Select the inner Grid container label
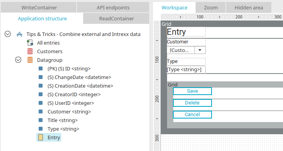Screen dimensions: 283x151 (173, 84)
